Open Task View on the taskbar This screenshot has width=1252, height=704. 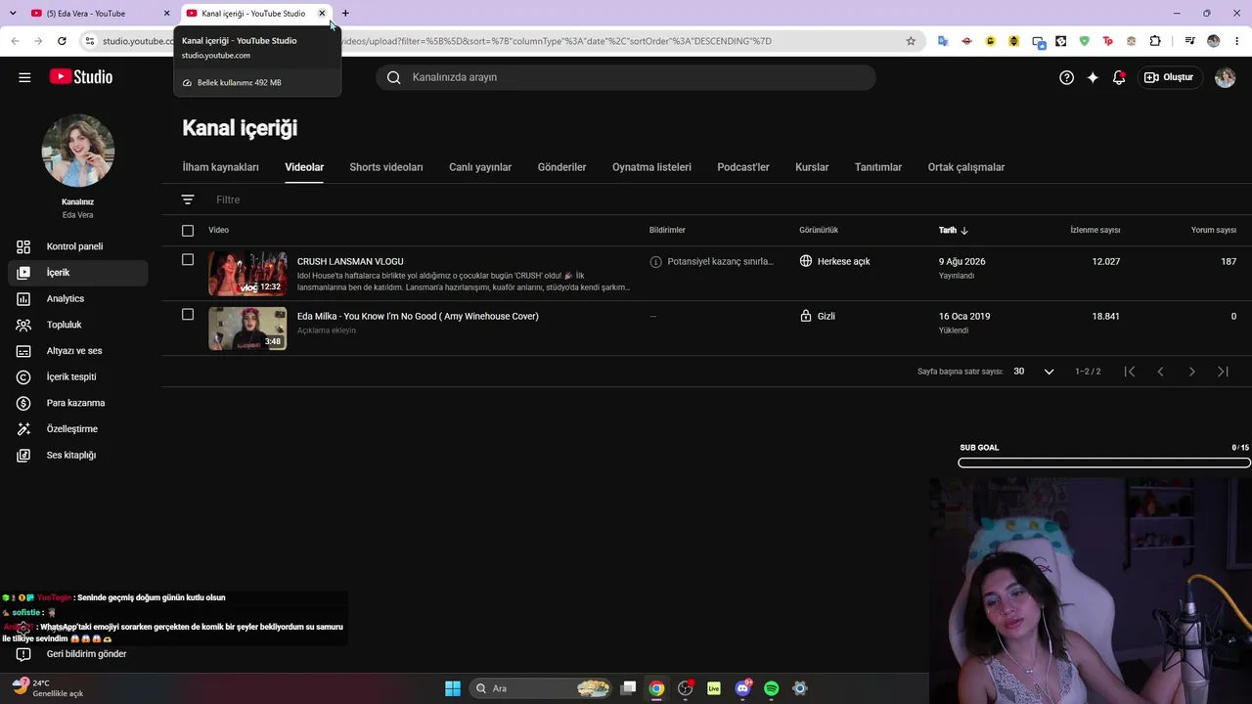coord(628,688)
